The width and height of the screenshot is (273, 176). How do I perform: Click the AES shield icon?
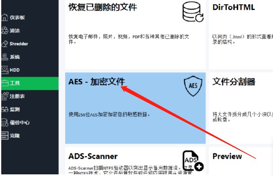[193, 86]
